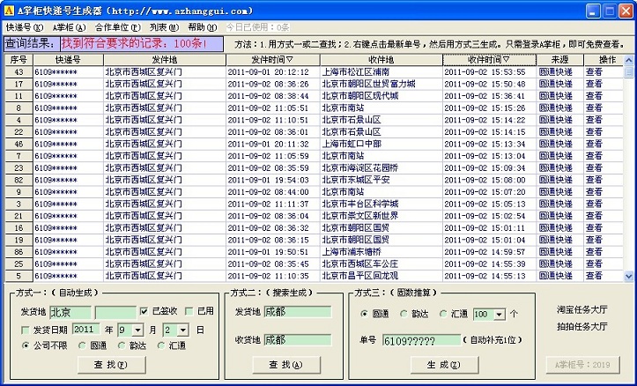Open 拍拍任务大厅 link

(582, 326)
